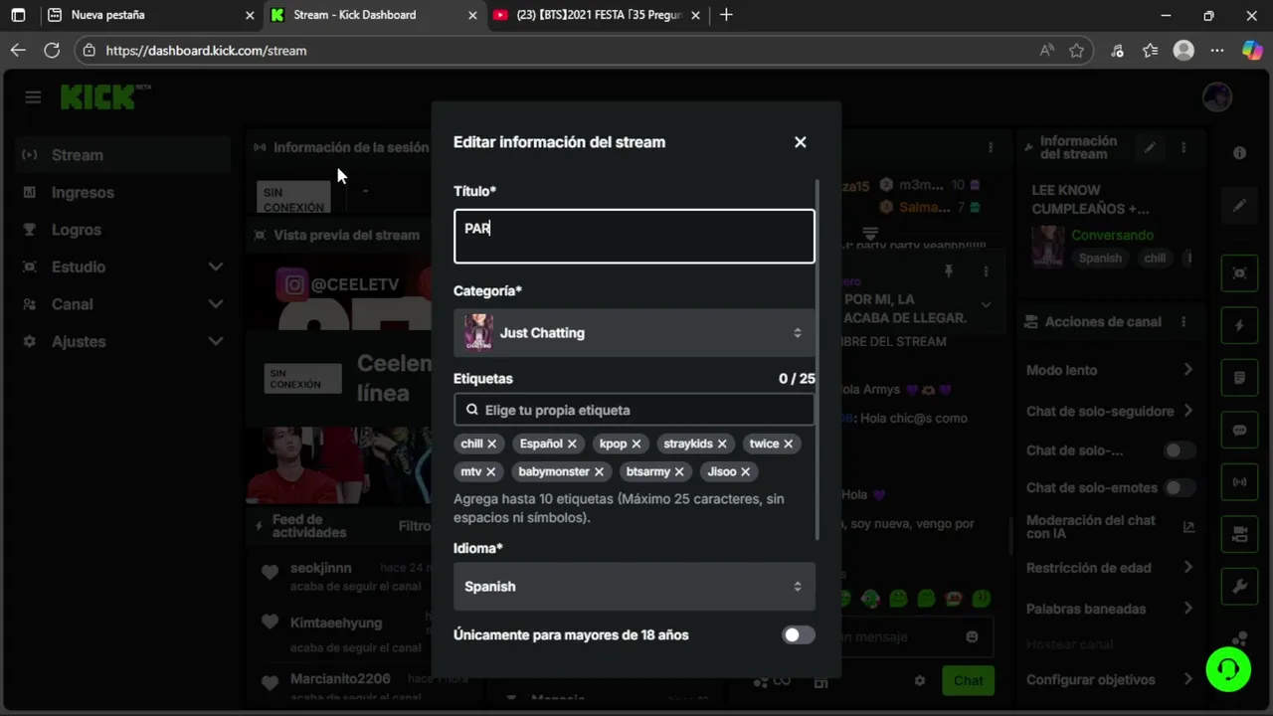Click the pin icon on pinned message
The height and width of the screenshot is (716, 1273).
click(x=949, y=271)
